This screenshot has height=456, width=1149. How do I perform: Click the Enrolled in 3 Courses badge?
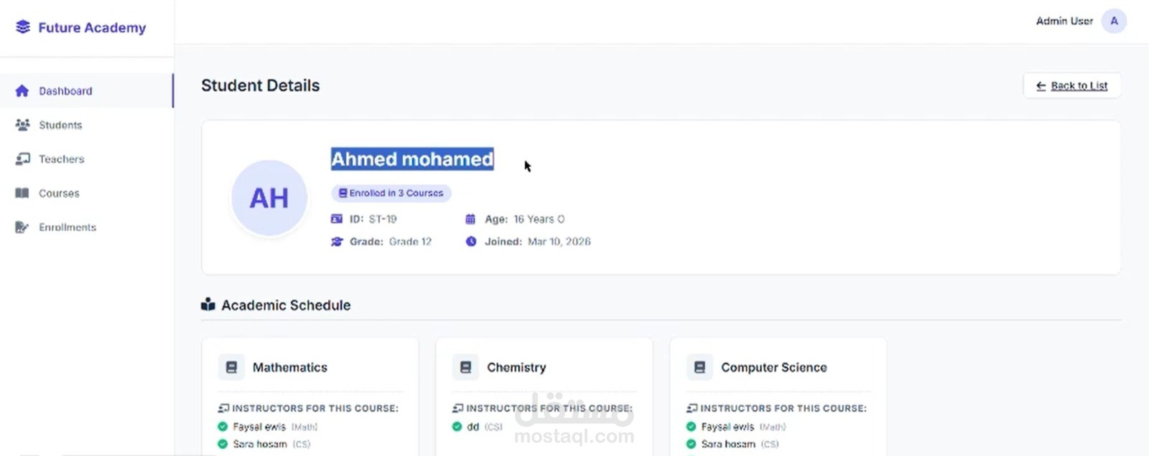tap(391, 193)
